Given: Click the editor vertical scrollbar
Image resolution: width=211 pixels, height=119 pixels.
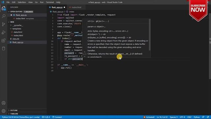Looking at the screenshot, I should point(210,46).
